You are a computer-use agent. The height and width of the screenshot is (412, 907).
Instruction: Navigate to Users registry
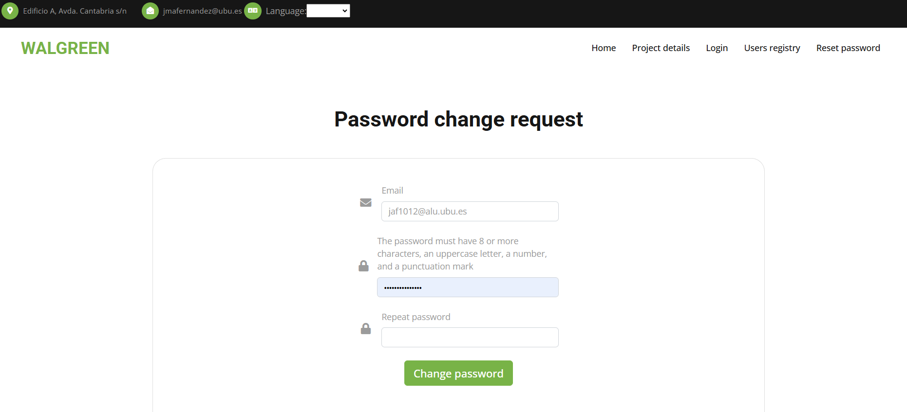coord(772,48)
